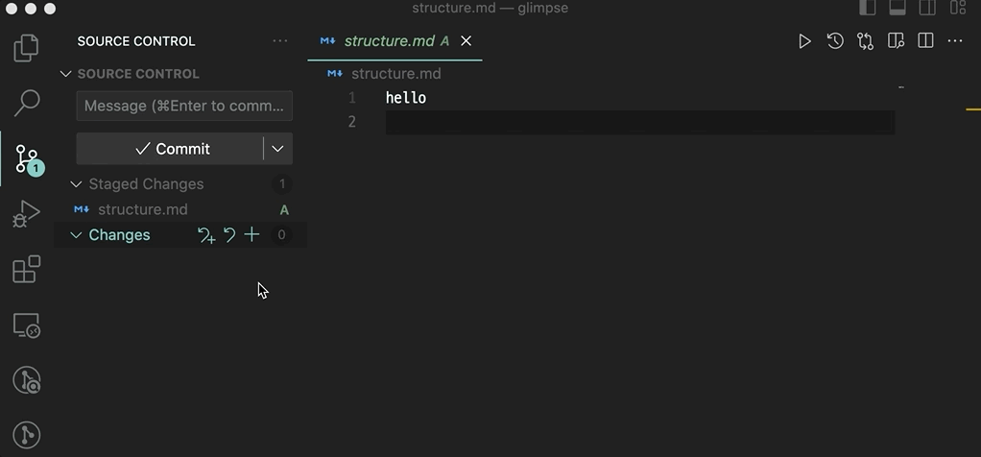Collapse the Staged Changes section
This screenshot has width=981, height=457.
[77, 184]
